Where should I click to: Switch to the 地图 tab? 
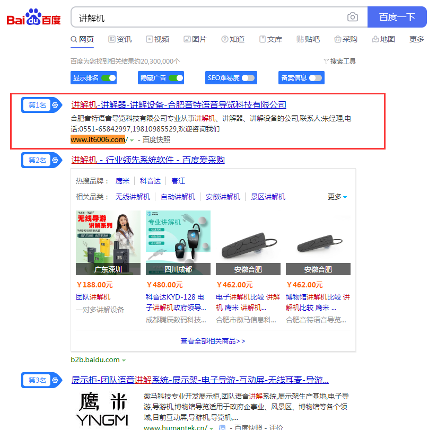(383, 39)
